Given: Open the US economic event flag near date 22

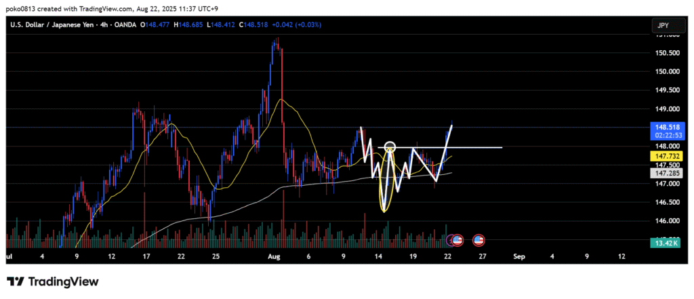Looking at the screenshot, I should [457, 240].
